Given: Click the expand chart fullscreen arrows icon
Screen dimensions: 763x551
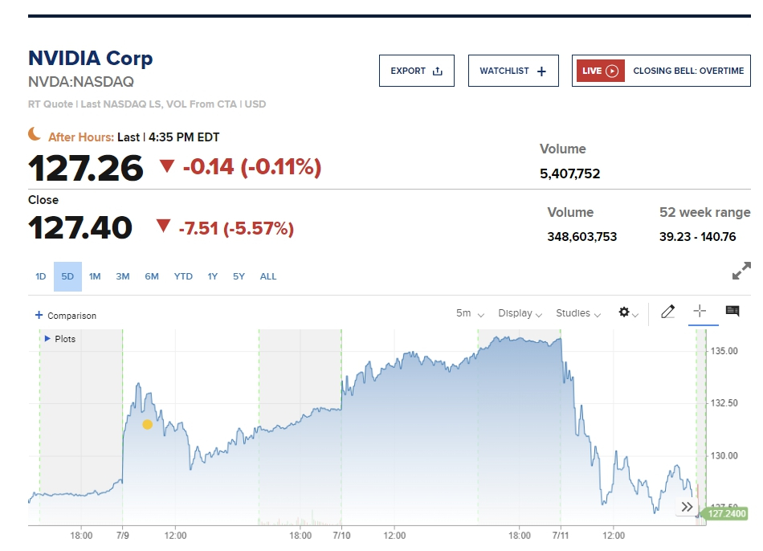Looking at the screenshot, I should click(741, 271).
